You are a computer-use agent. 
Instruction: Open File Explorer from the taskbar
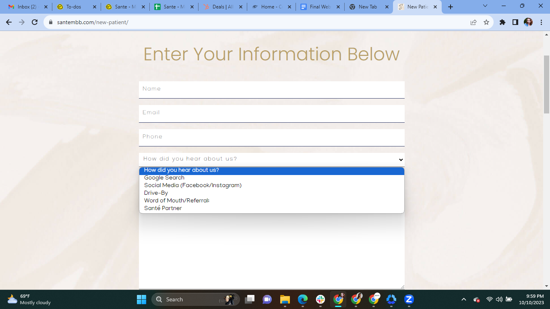285,299
